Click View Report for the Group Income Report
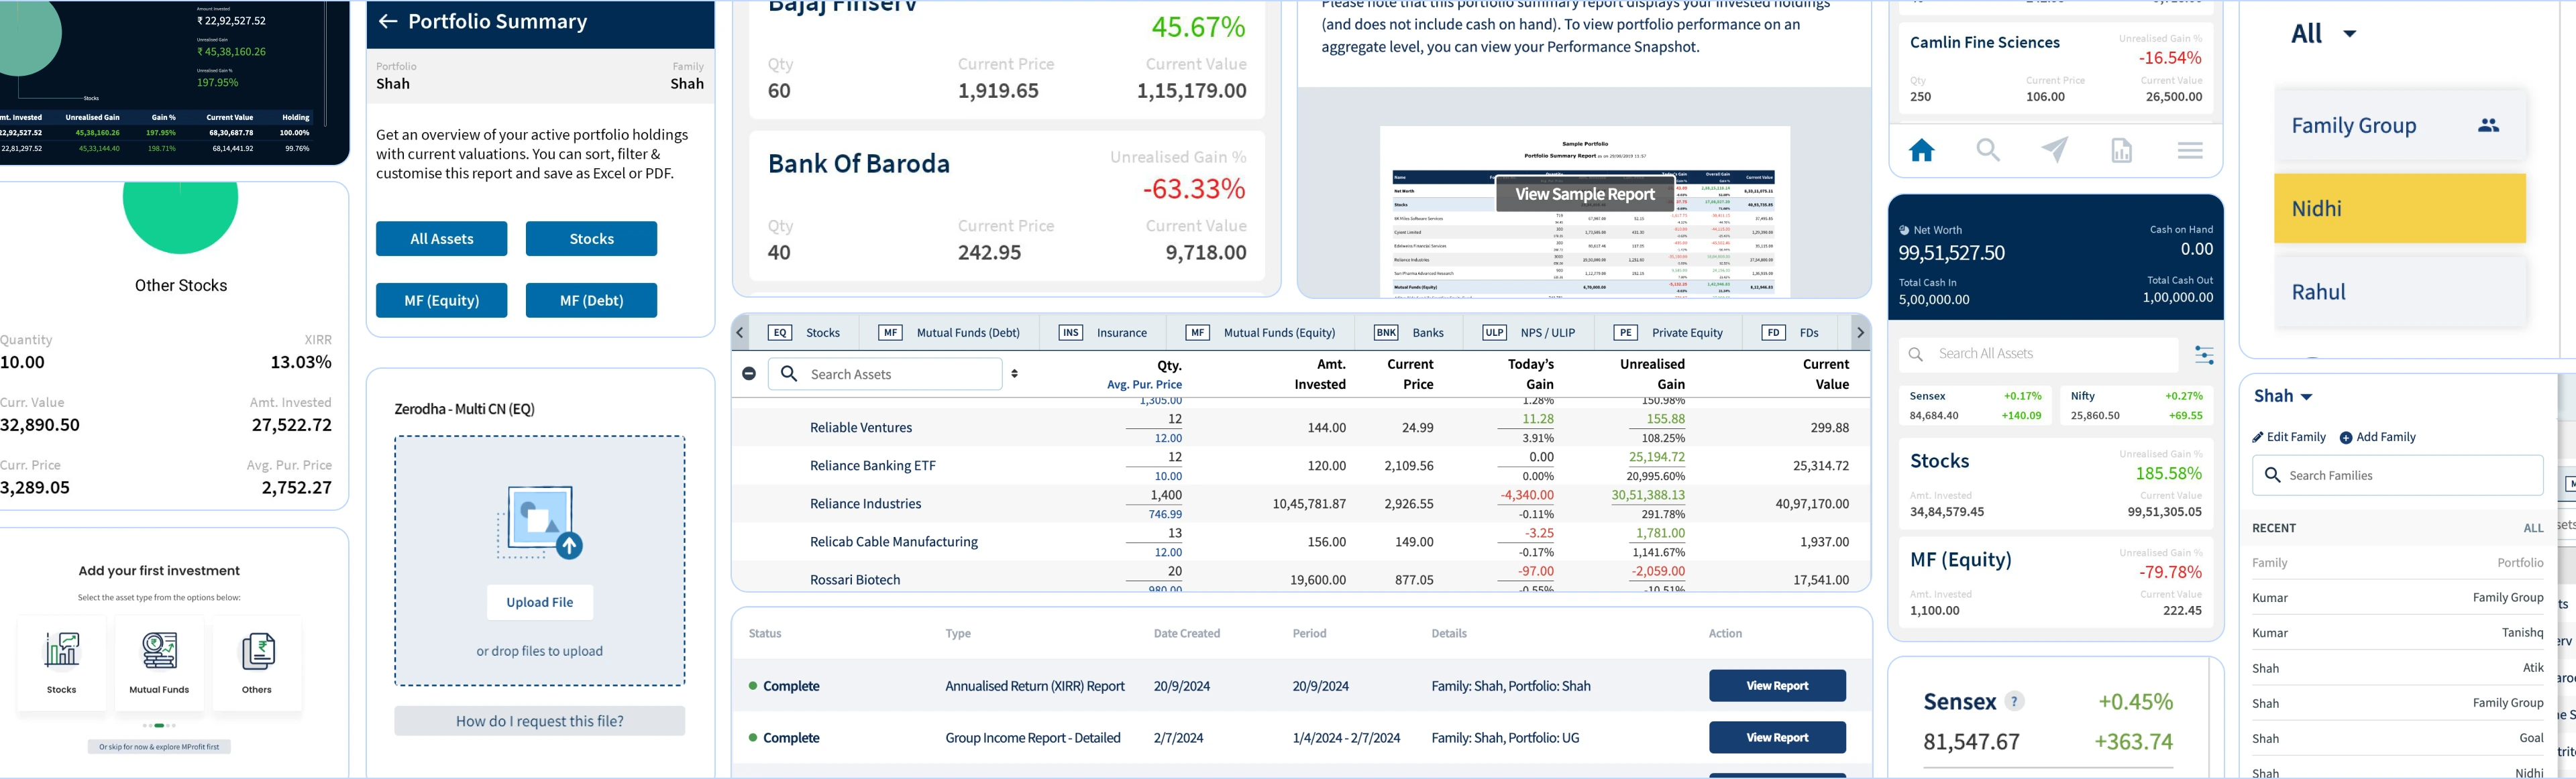This screenshot has width=2576, height=779. [x=1777, y=738]
